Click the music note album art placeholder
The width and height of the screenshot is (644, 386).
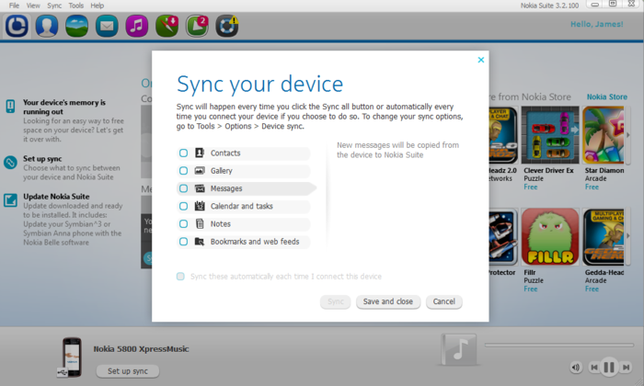tap(459, 349)
